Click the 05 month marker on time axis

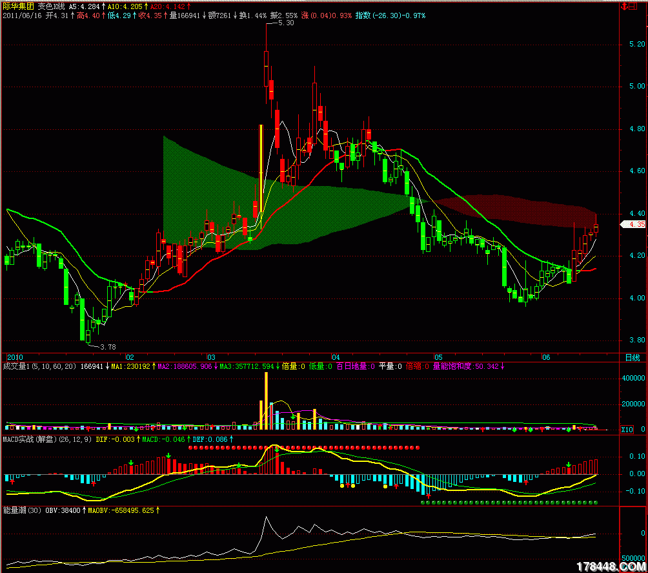(438, 357)
